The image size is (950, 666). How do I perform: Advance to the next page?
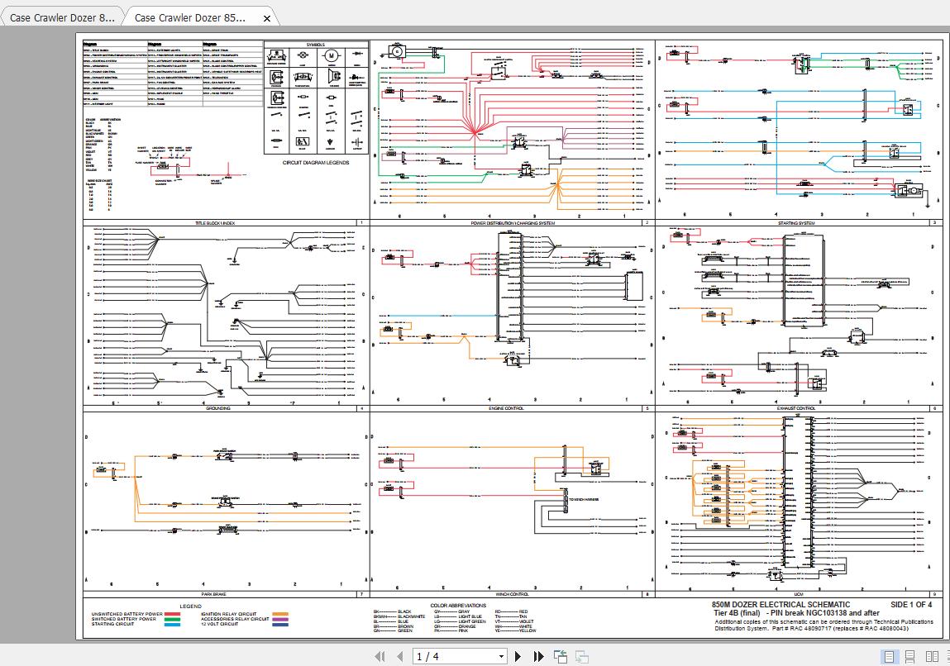point(518,657)
